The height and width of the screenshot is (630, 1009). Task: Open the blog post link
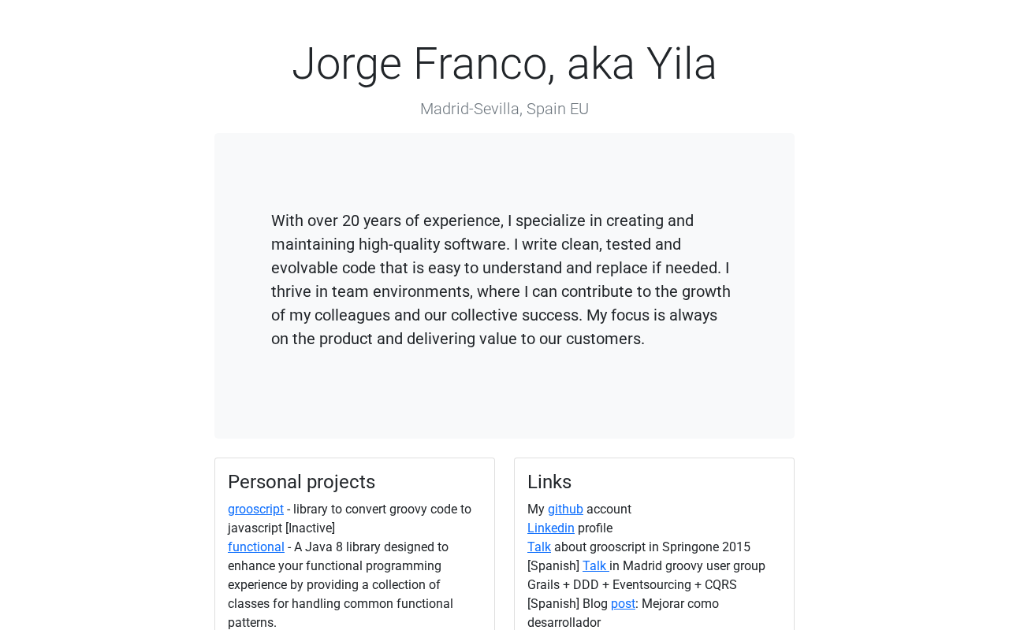[x=623, y=604]
